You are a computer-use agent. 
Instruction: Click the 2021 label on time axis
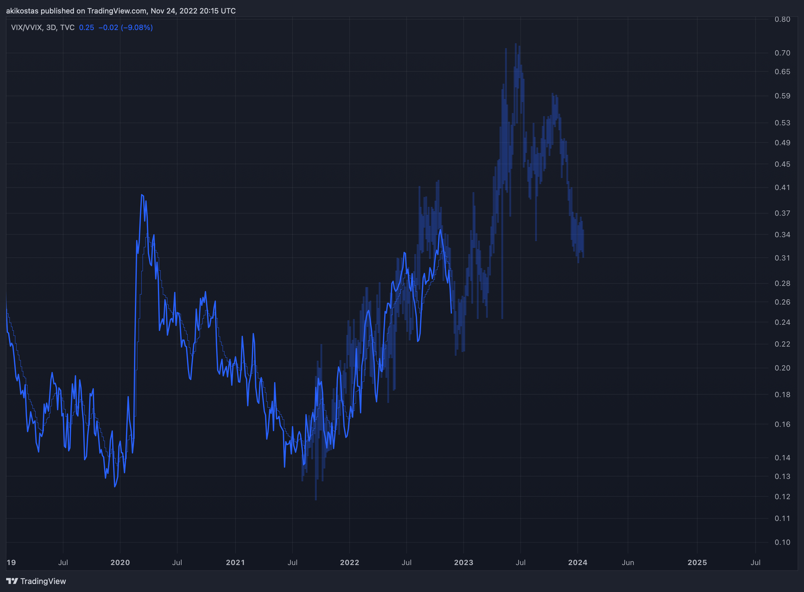click(235, 562)
